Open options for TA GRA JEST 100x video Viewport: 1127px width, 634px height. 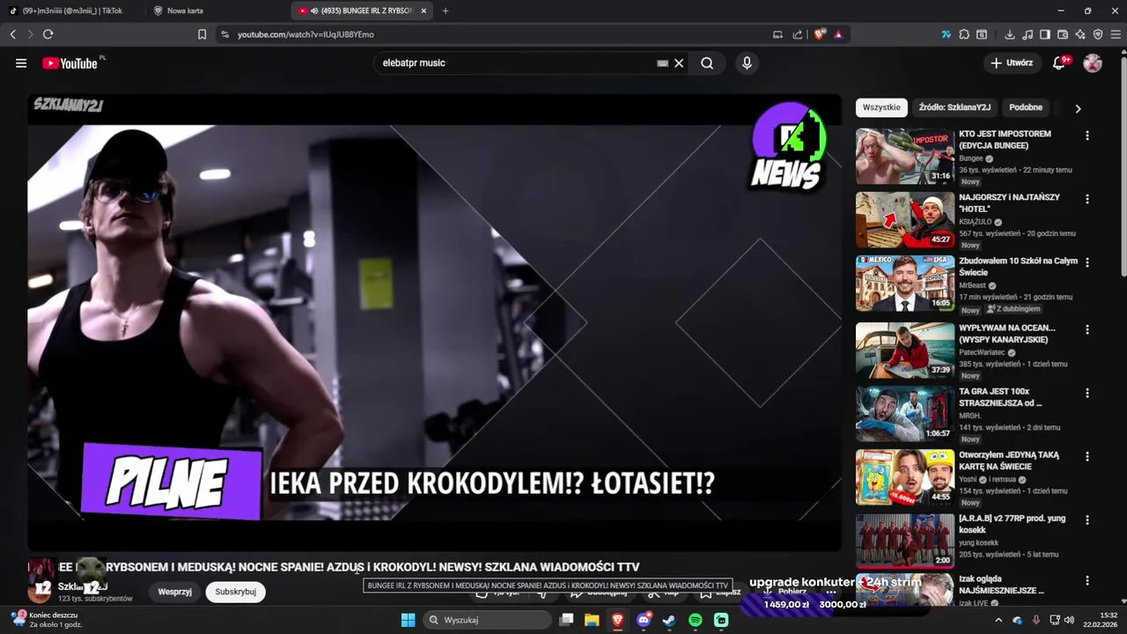(1087, 393)
